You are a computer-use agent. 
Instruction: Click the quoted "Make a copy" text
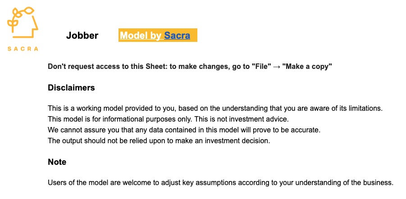point(307,67)
